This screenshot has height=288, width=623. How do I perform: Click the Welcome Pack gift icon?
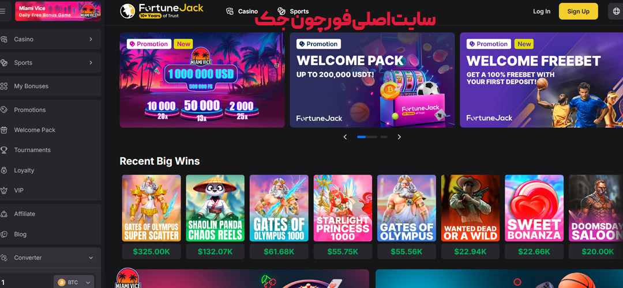click(x=4, y=130)
